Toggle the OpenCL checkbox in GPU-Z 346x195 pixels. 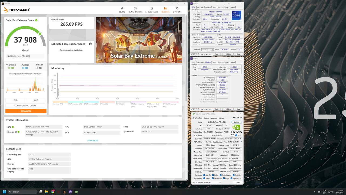pos(204,175)
